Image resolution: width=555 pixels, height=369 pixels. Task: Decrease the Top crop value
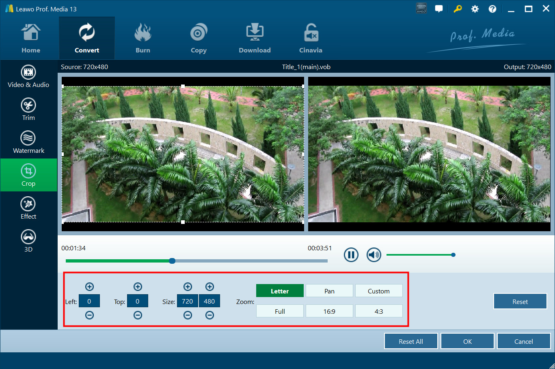[138, 315]
